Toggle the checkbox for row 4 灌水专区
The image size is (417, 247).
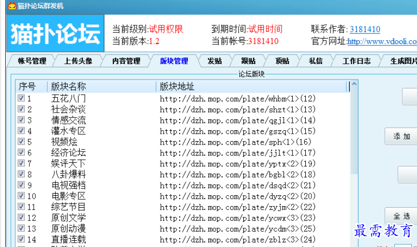tap(21, 131)
